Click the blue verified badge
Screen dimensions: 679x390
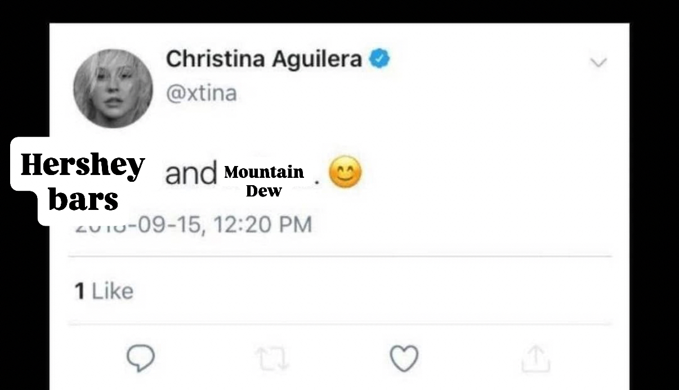pos(379,59)
